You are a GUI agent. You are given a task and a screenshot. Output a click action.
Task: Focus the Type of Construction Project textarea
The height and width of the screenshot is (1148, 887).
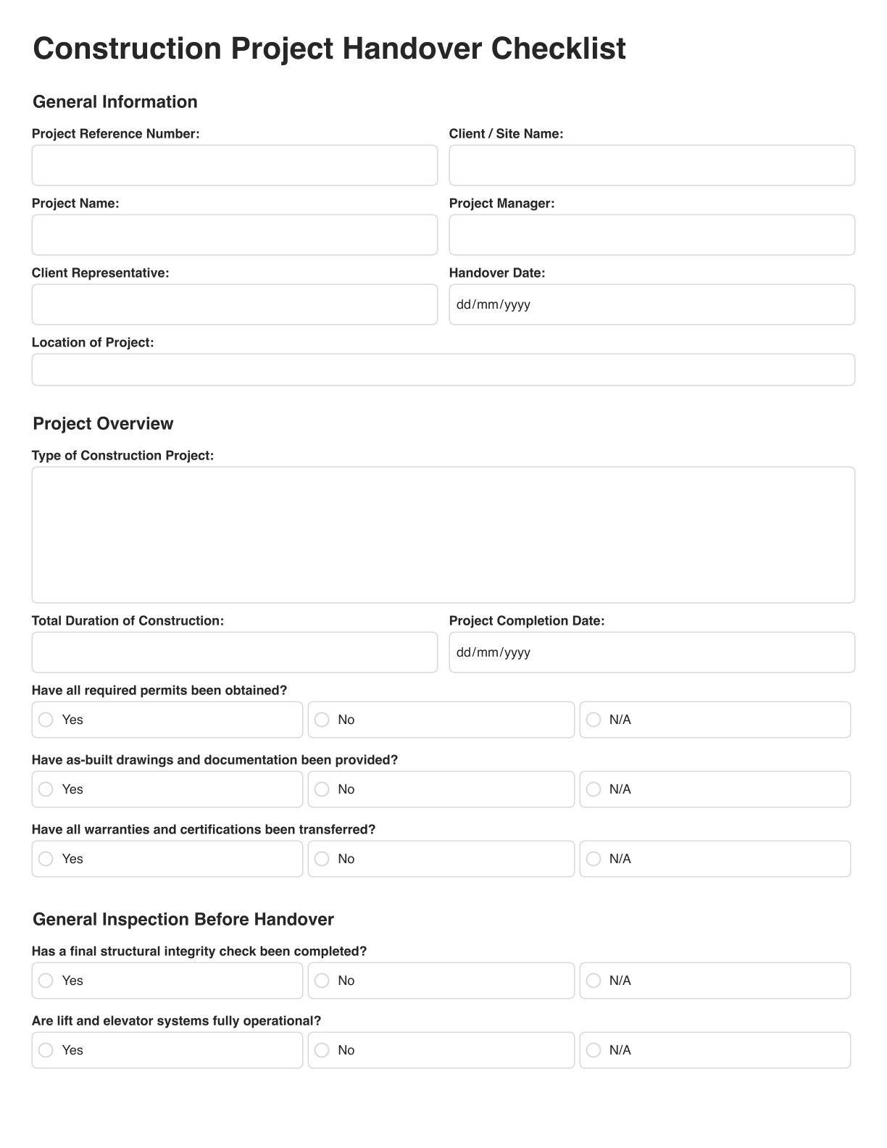tap(443, 535)
